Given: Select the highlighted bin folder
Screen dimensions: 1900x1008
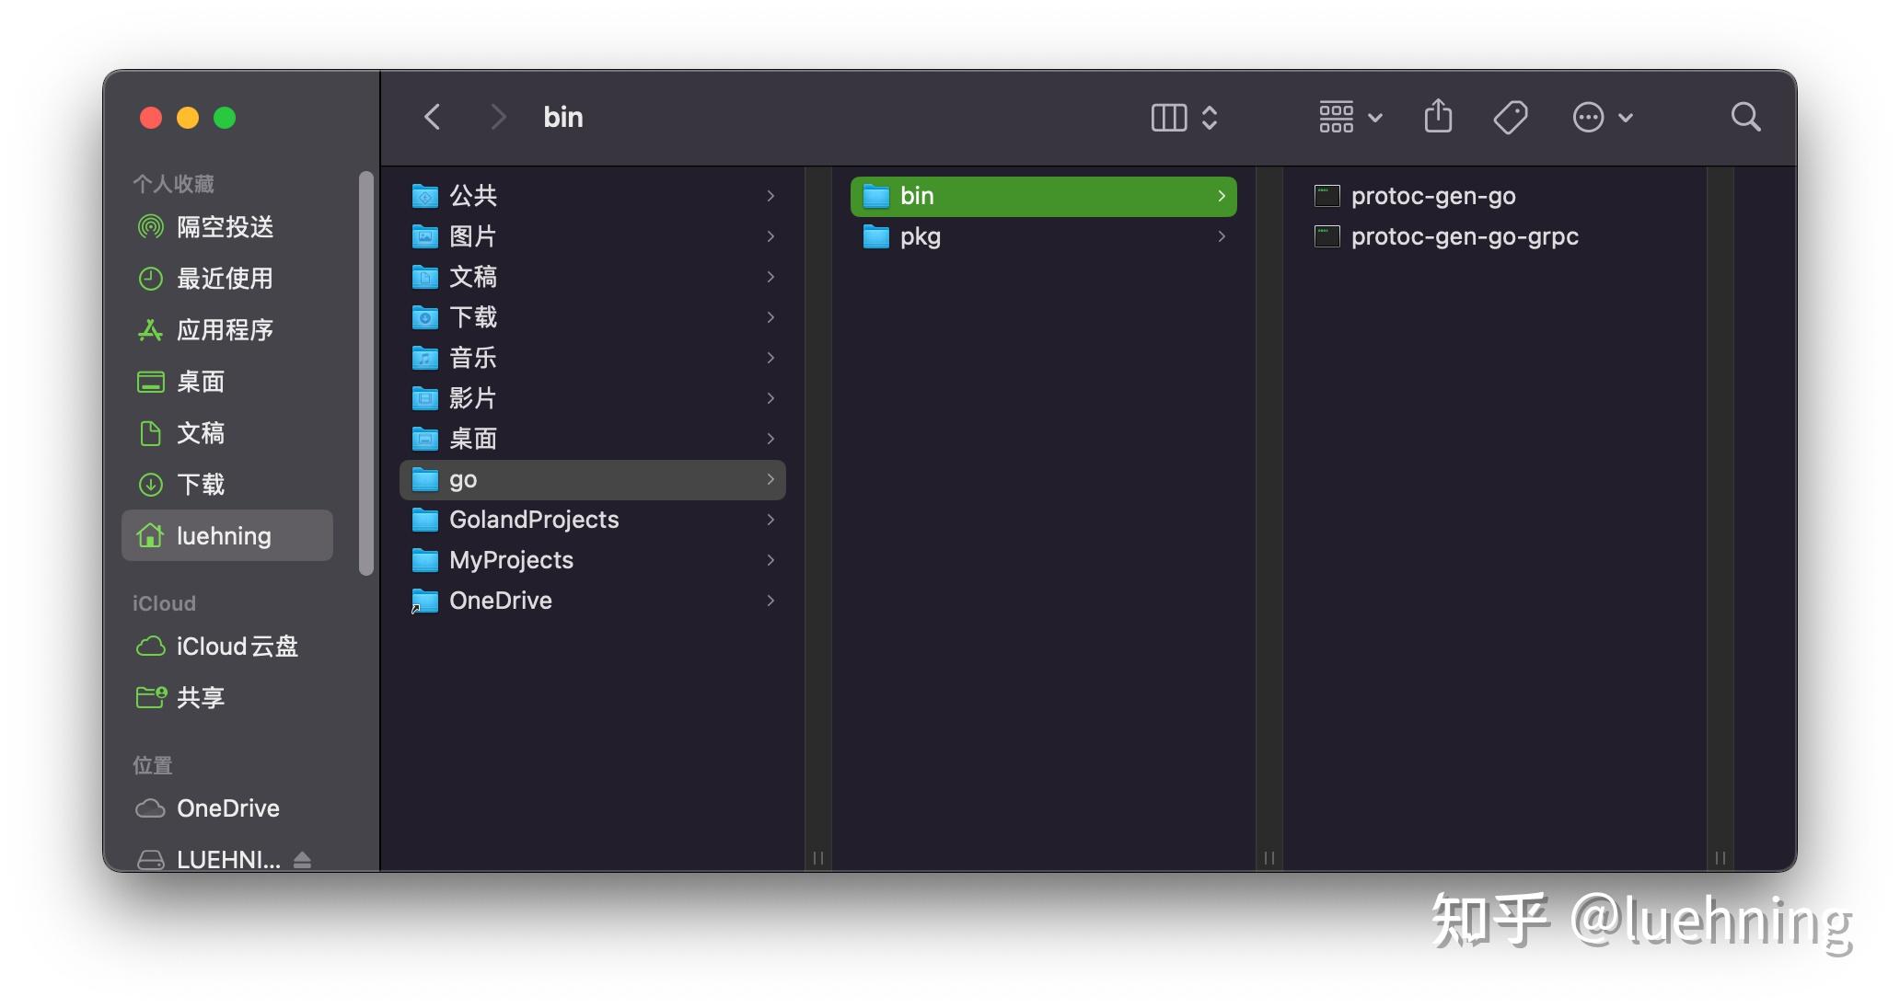Looking at the screenshot, I should [x=1043, y=196].
